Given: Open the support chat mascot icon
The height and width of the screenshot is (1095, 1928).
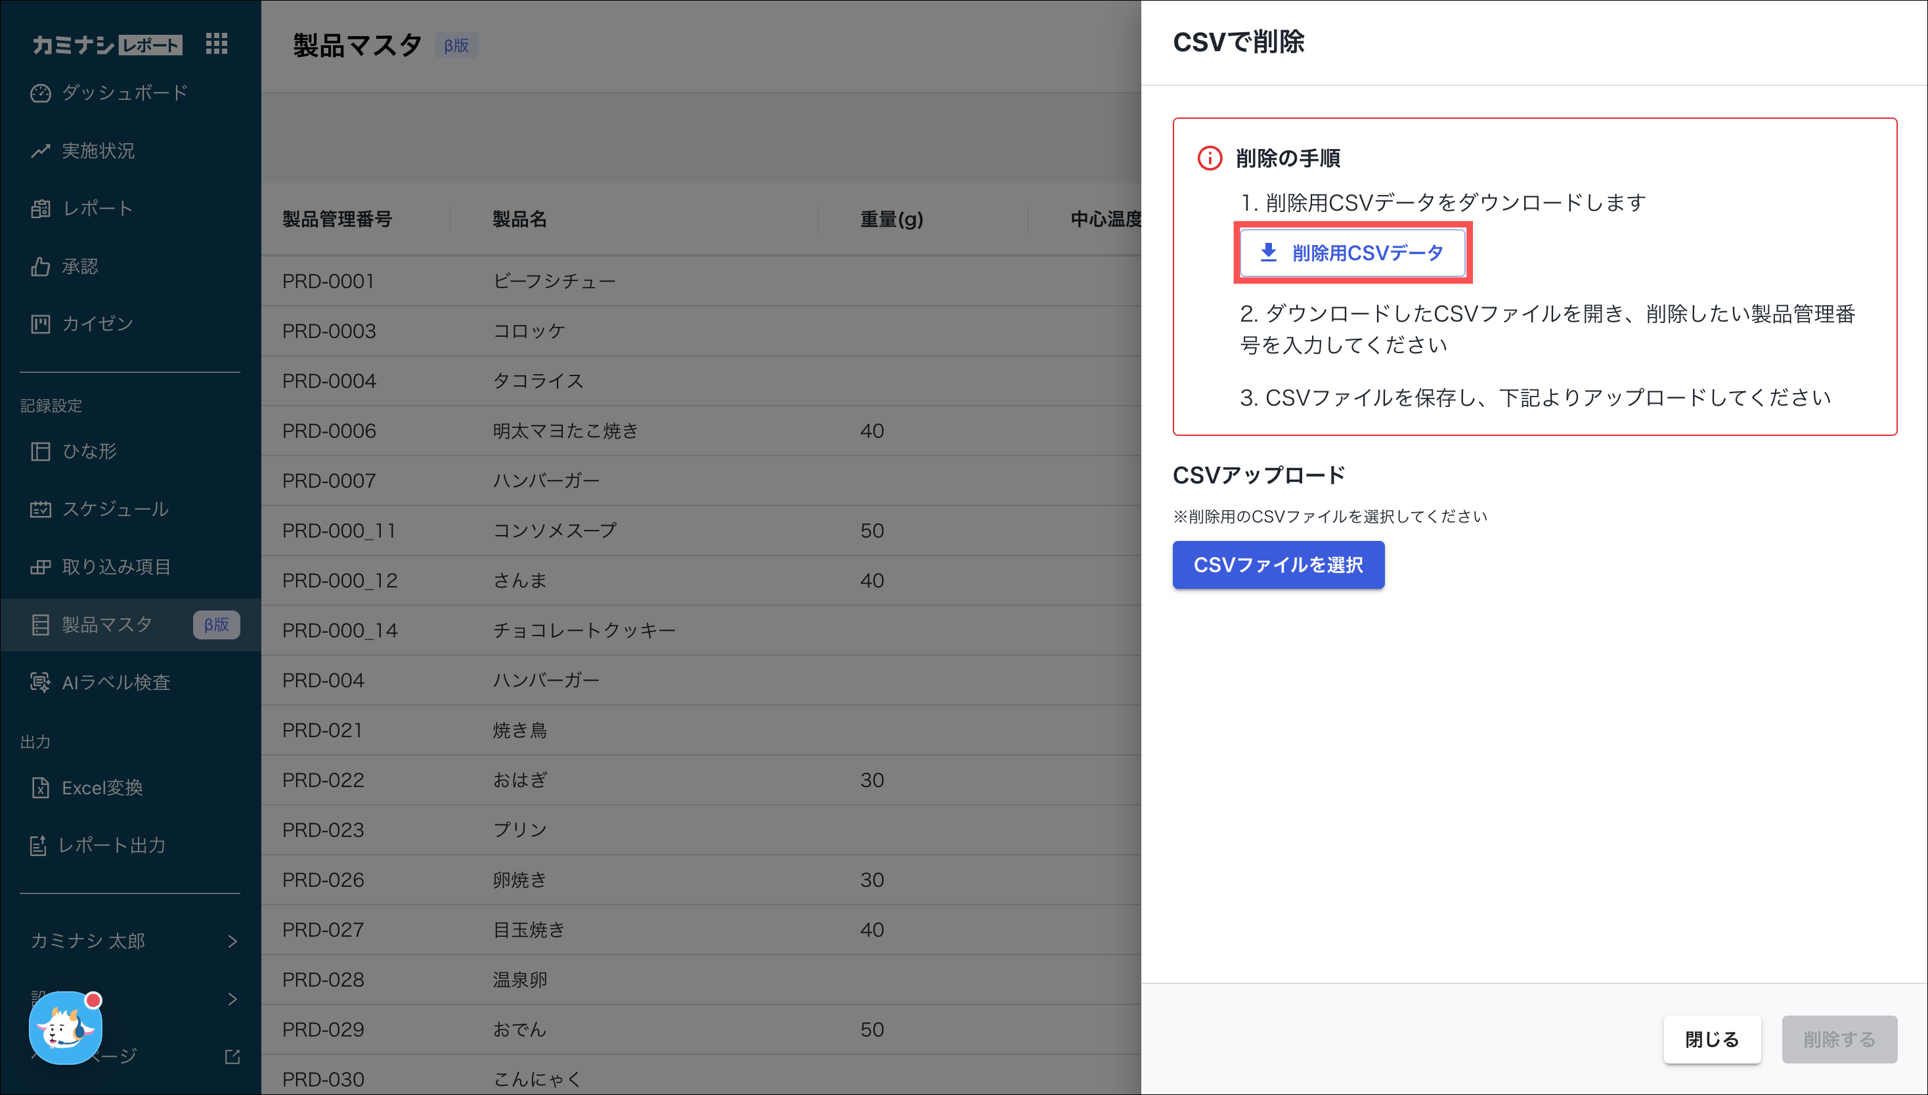Looking at the screenshot, I should tap(65, 1028).
